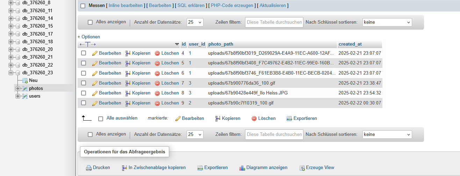Click the copy icon for row id 5
The width and height of the screenshot is (460, 176).
(128, 63)
